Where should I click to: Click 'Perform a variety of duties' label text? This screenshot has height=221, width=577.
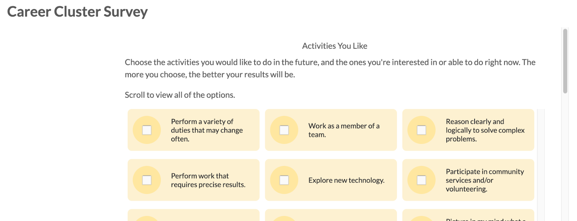(207, 130)
